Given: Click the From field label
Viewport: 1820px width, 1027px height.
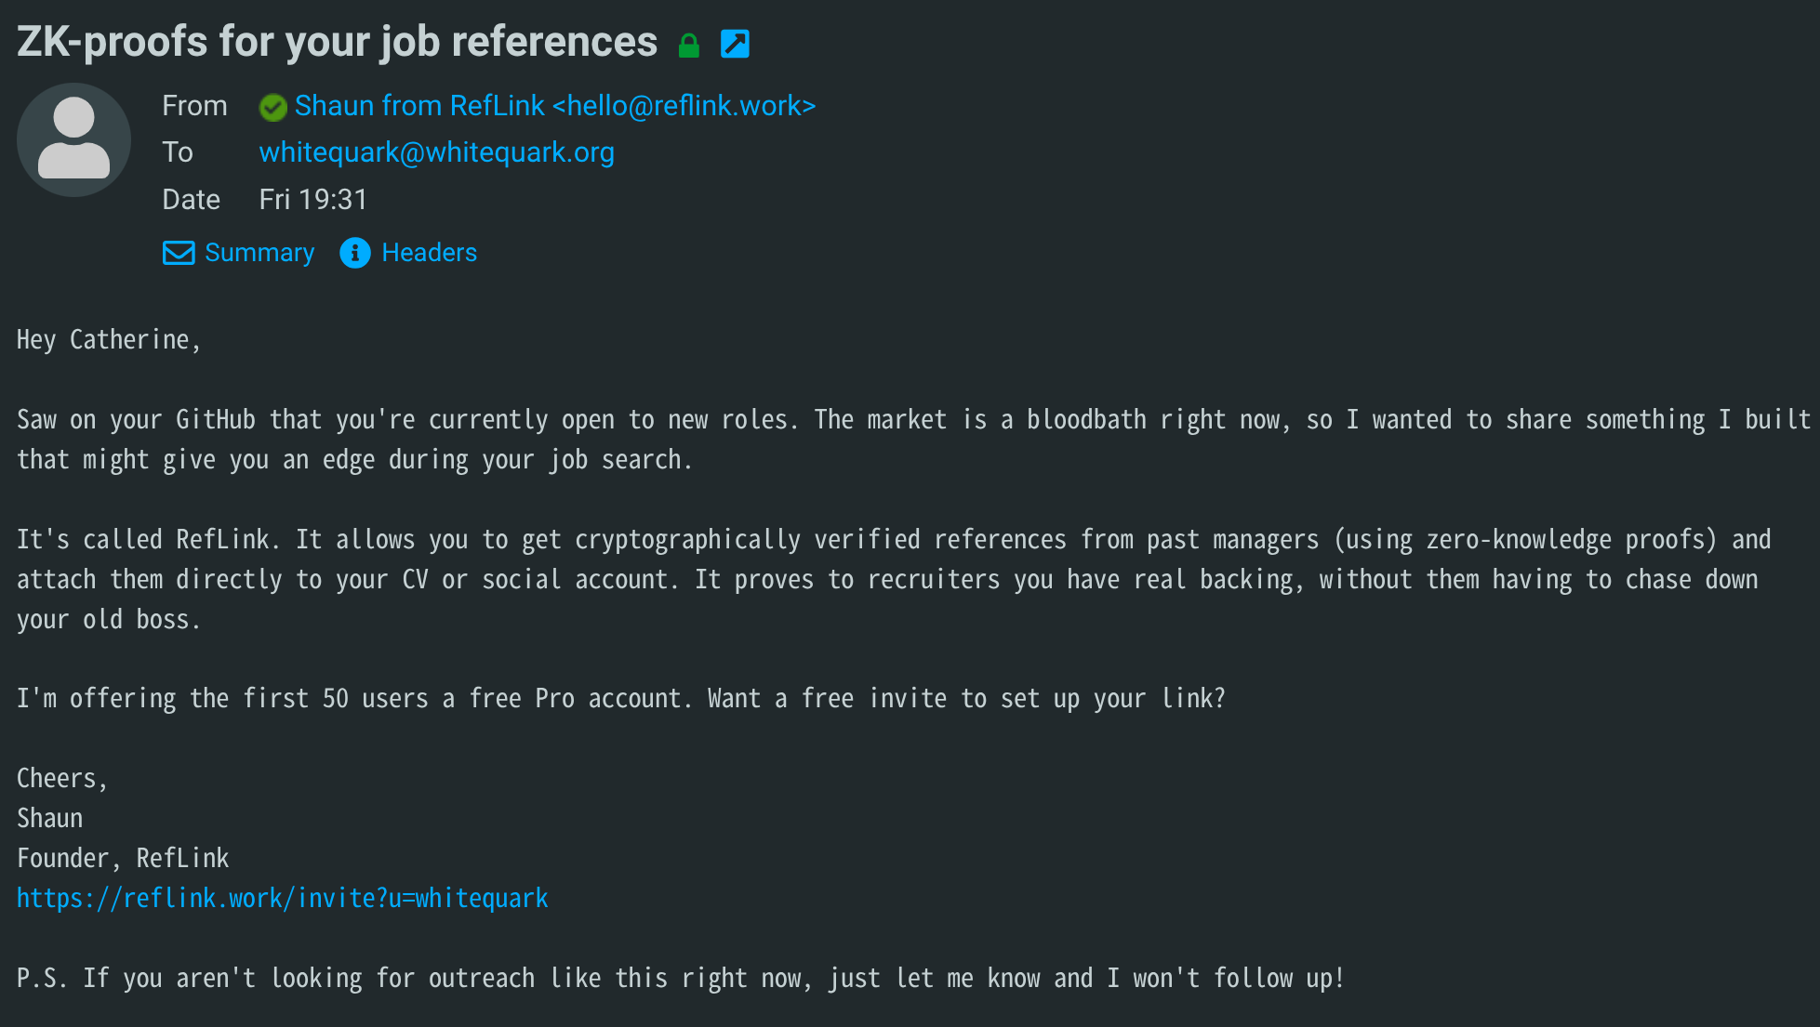Looking at the screenshot, I should [x=194, y=106].
